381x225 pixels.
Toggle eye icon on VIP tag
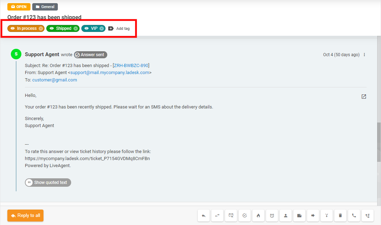(87, 28)
